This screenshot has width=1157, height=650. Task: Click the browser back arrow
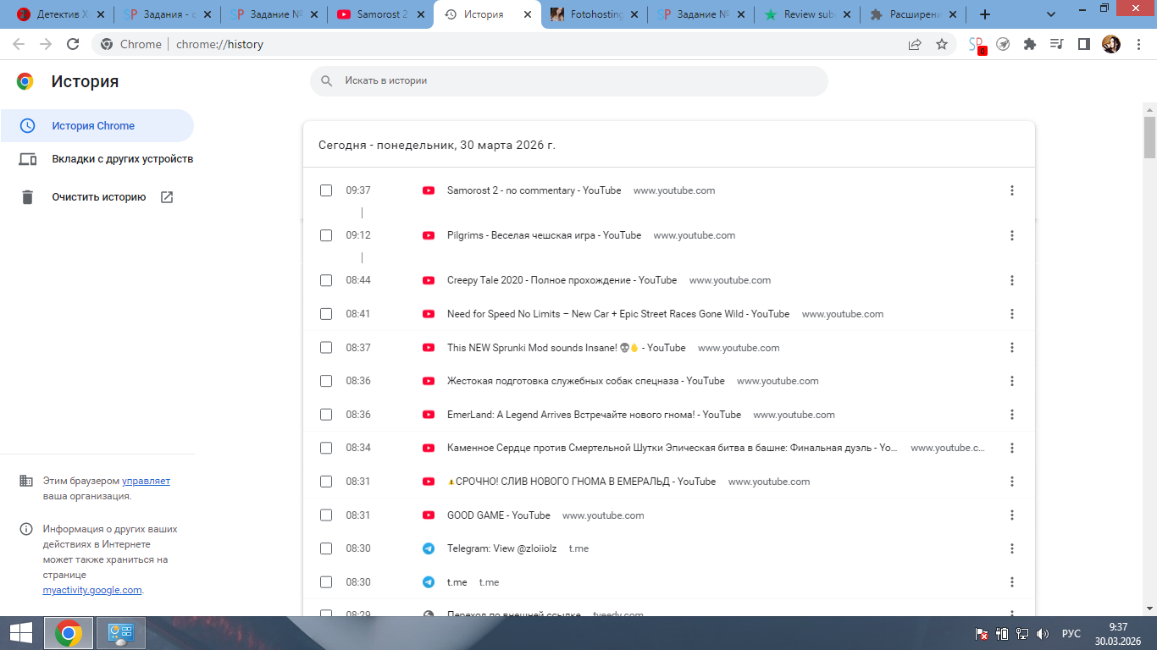(x=19, y=44)
